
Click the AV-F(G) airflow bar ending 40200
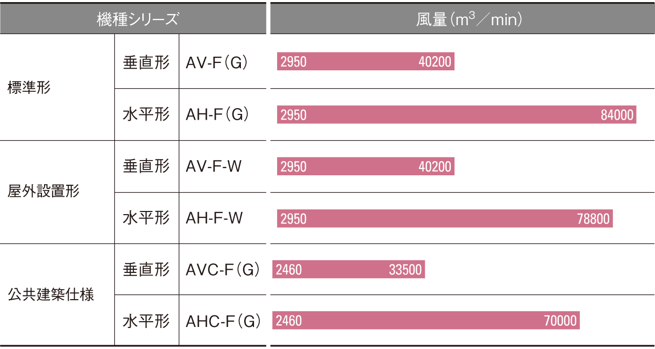[x=366, y=61]
